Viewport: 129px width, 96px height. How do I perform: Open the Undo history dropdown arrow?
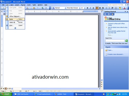(x=40, y=8)
